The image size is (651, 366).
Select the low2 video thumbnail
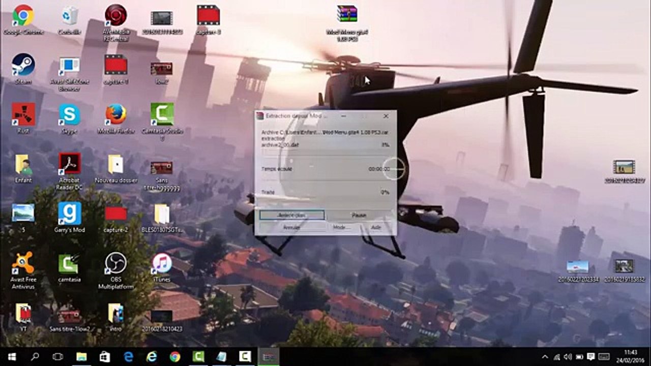tap(162, 72)
